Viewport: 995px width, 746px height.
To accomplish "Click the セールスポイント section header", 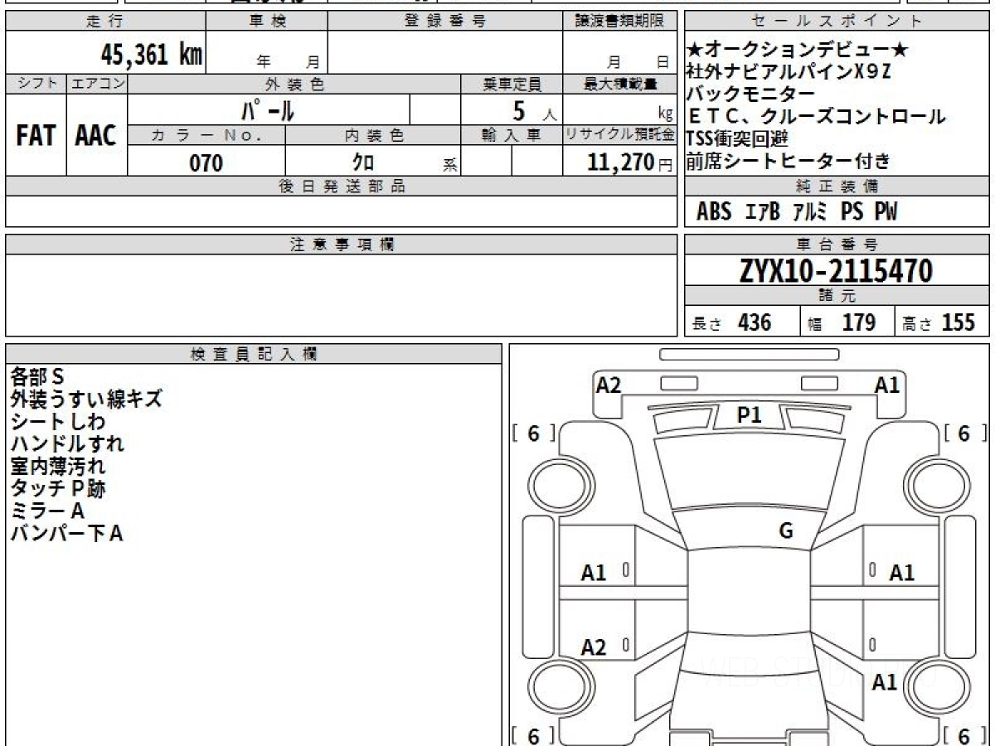I will coord(837,22).
